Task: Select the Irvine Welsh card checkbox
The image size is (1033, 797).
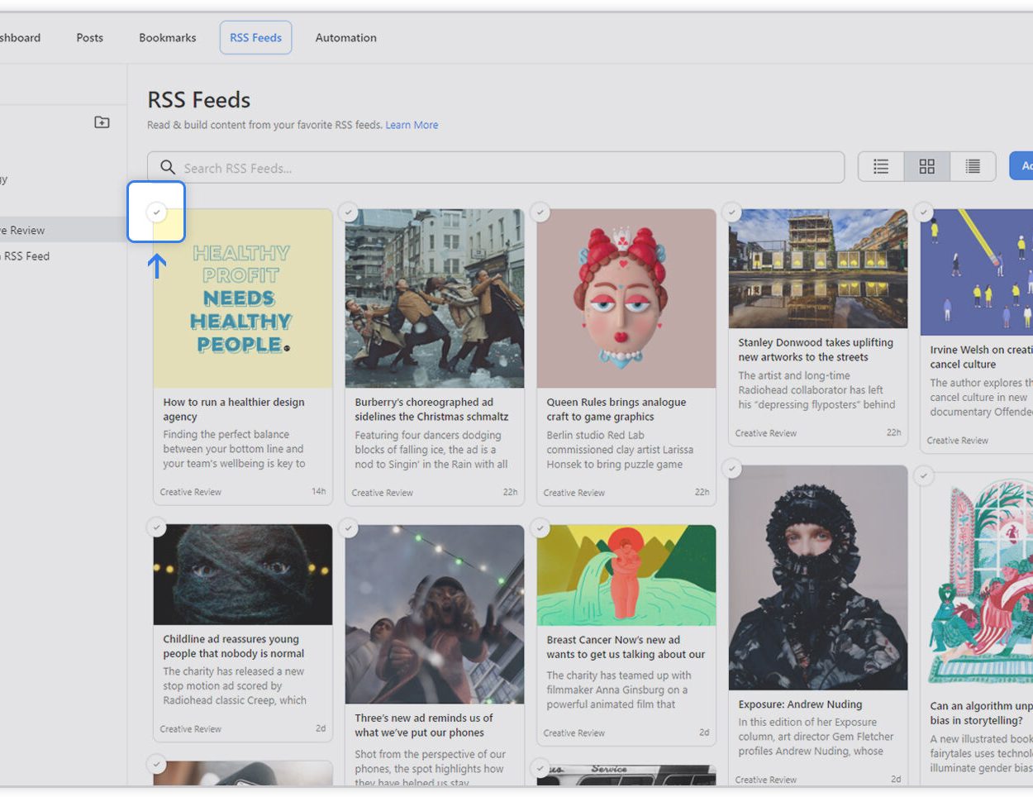Action: (x=924, y=212)
